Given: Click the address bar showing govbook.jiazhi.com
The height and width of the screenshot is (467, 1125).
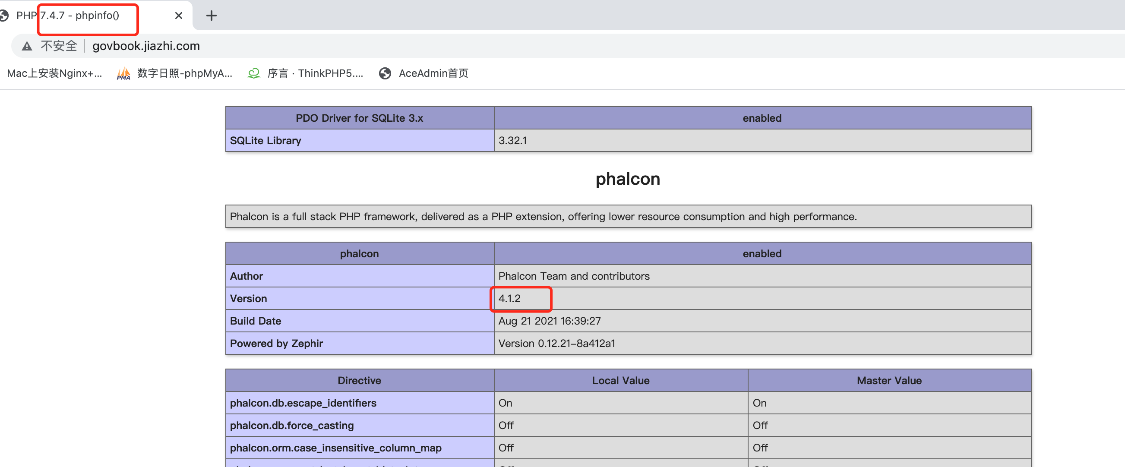Looking at the screenshot, I should (146, 46).
